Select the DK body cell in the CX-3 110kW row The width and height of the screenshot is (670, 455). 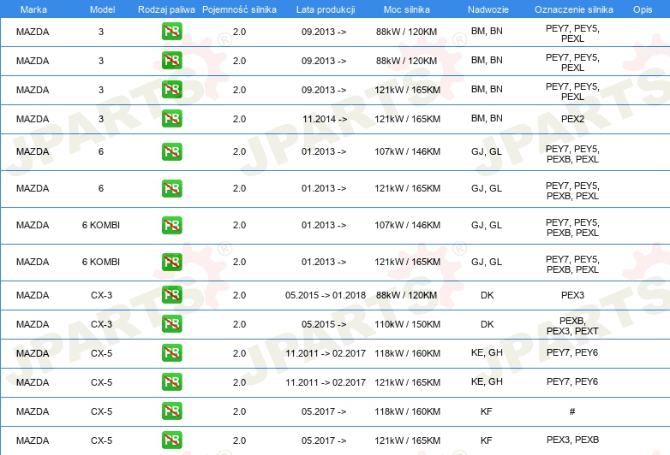pyautogui.click(x=488, y=324)
